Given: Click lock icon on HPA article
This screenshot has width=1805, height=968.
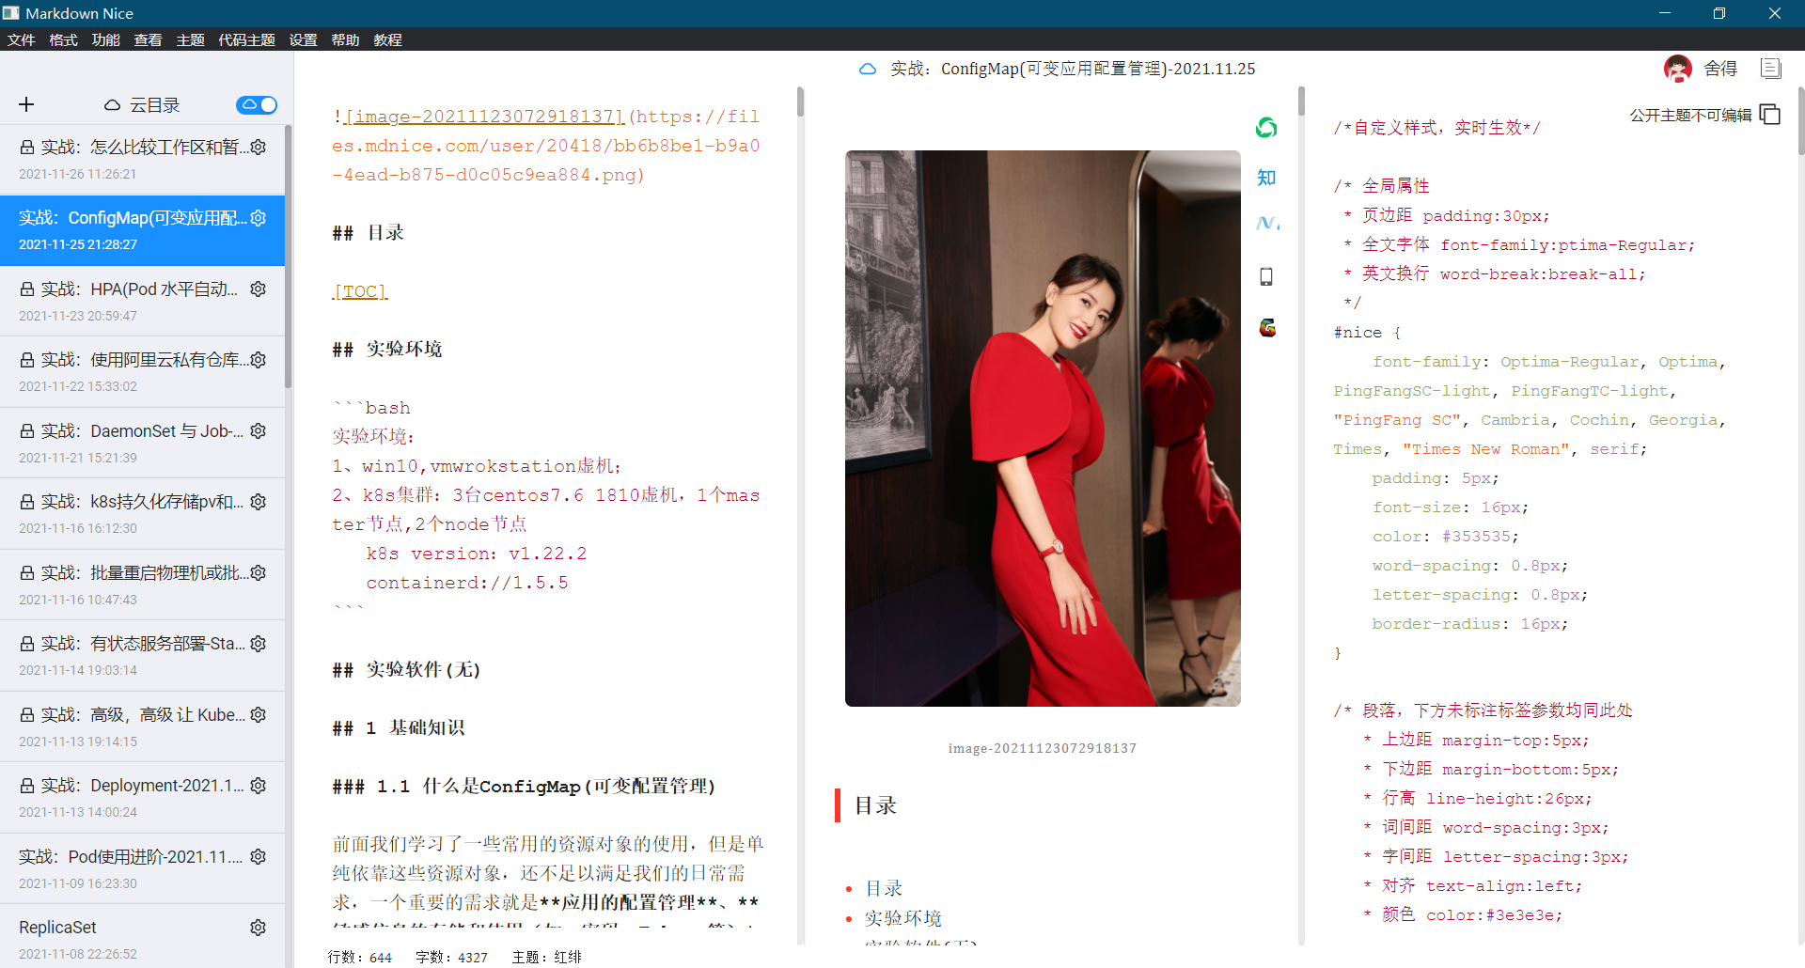Looking at the screenshot, I should pos(27,289).
